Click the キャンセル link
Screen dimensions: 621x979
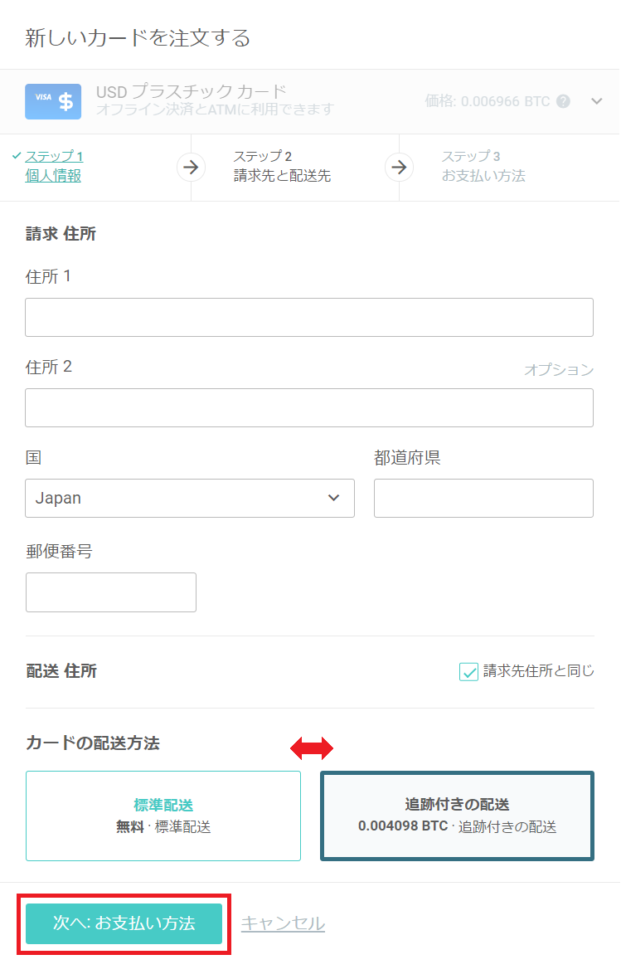pyautogui.click(x=283, y=923)
